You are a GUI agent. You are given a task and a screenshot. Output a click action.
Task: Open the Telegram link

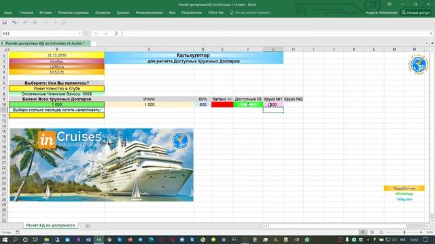click(404, 199)
